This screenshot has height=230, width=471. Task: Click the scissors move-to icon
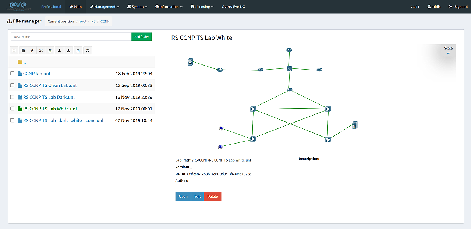41,50
